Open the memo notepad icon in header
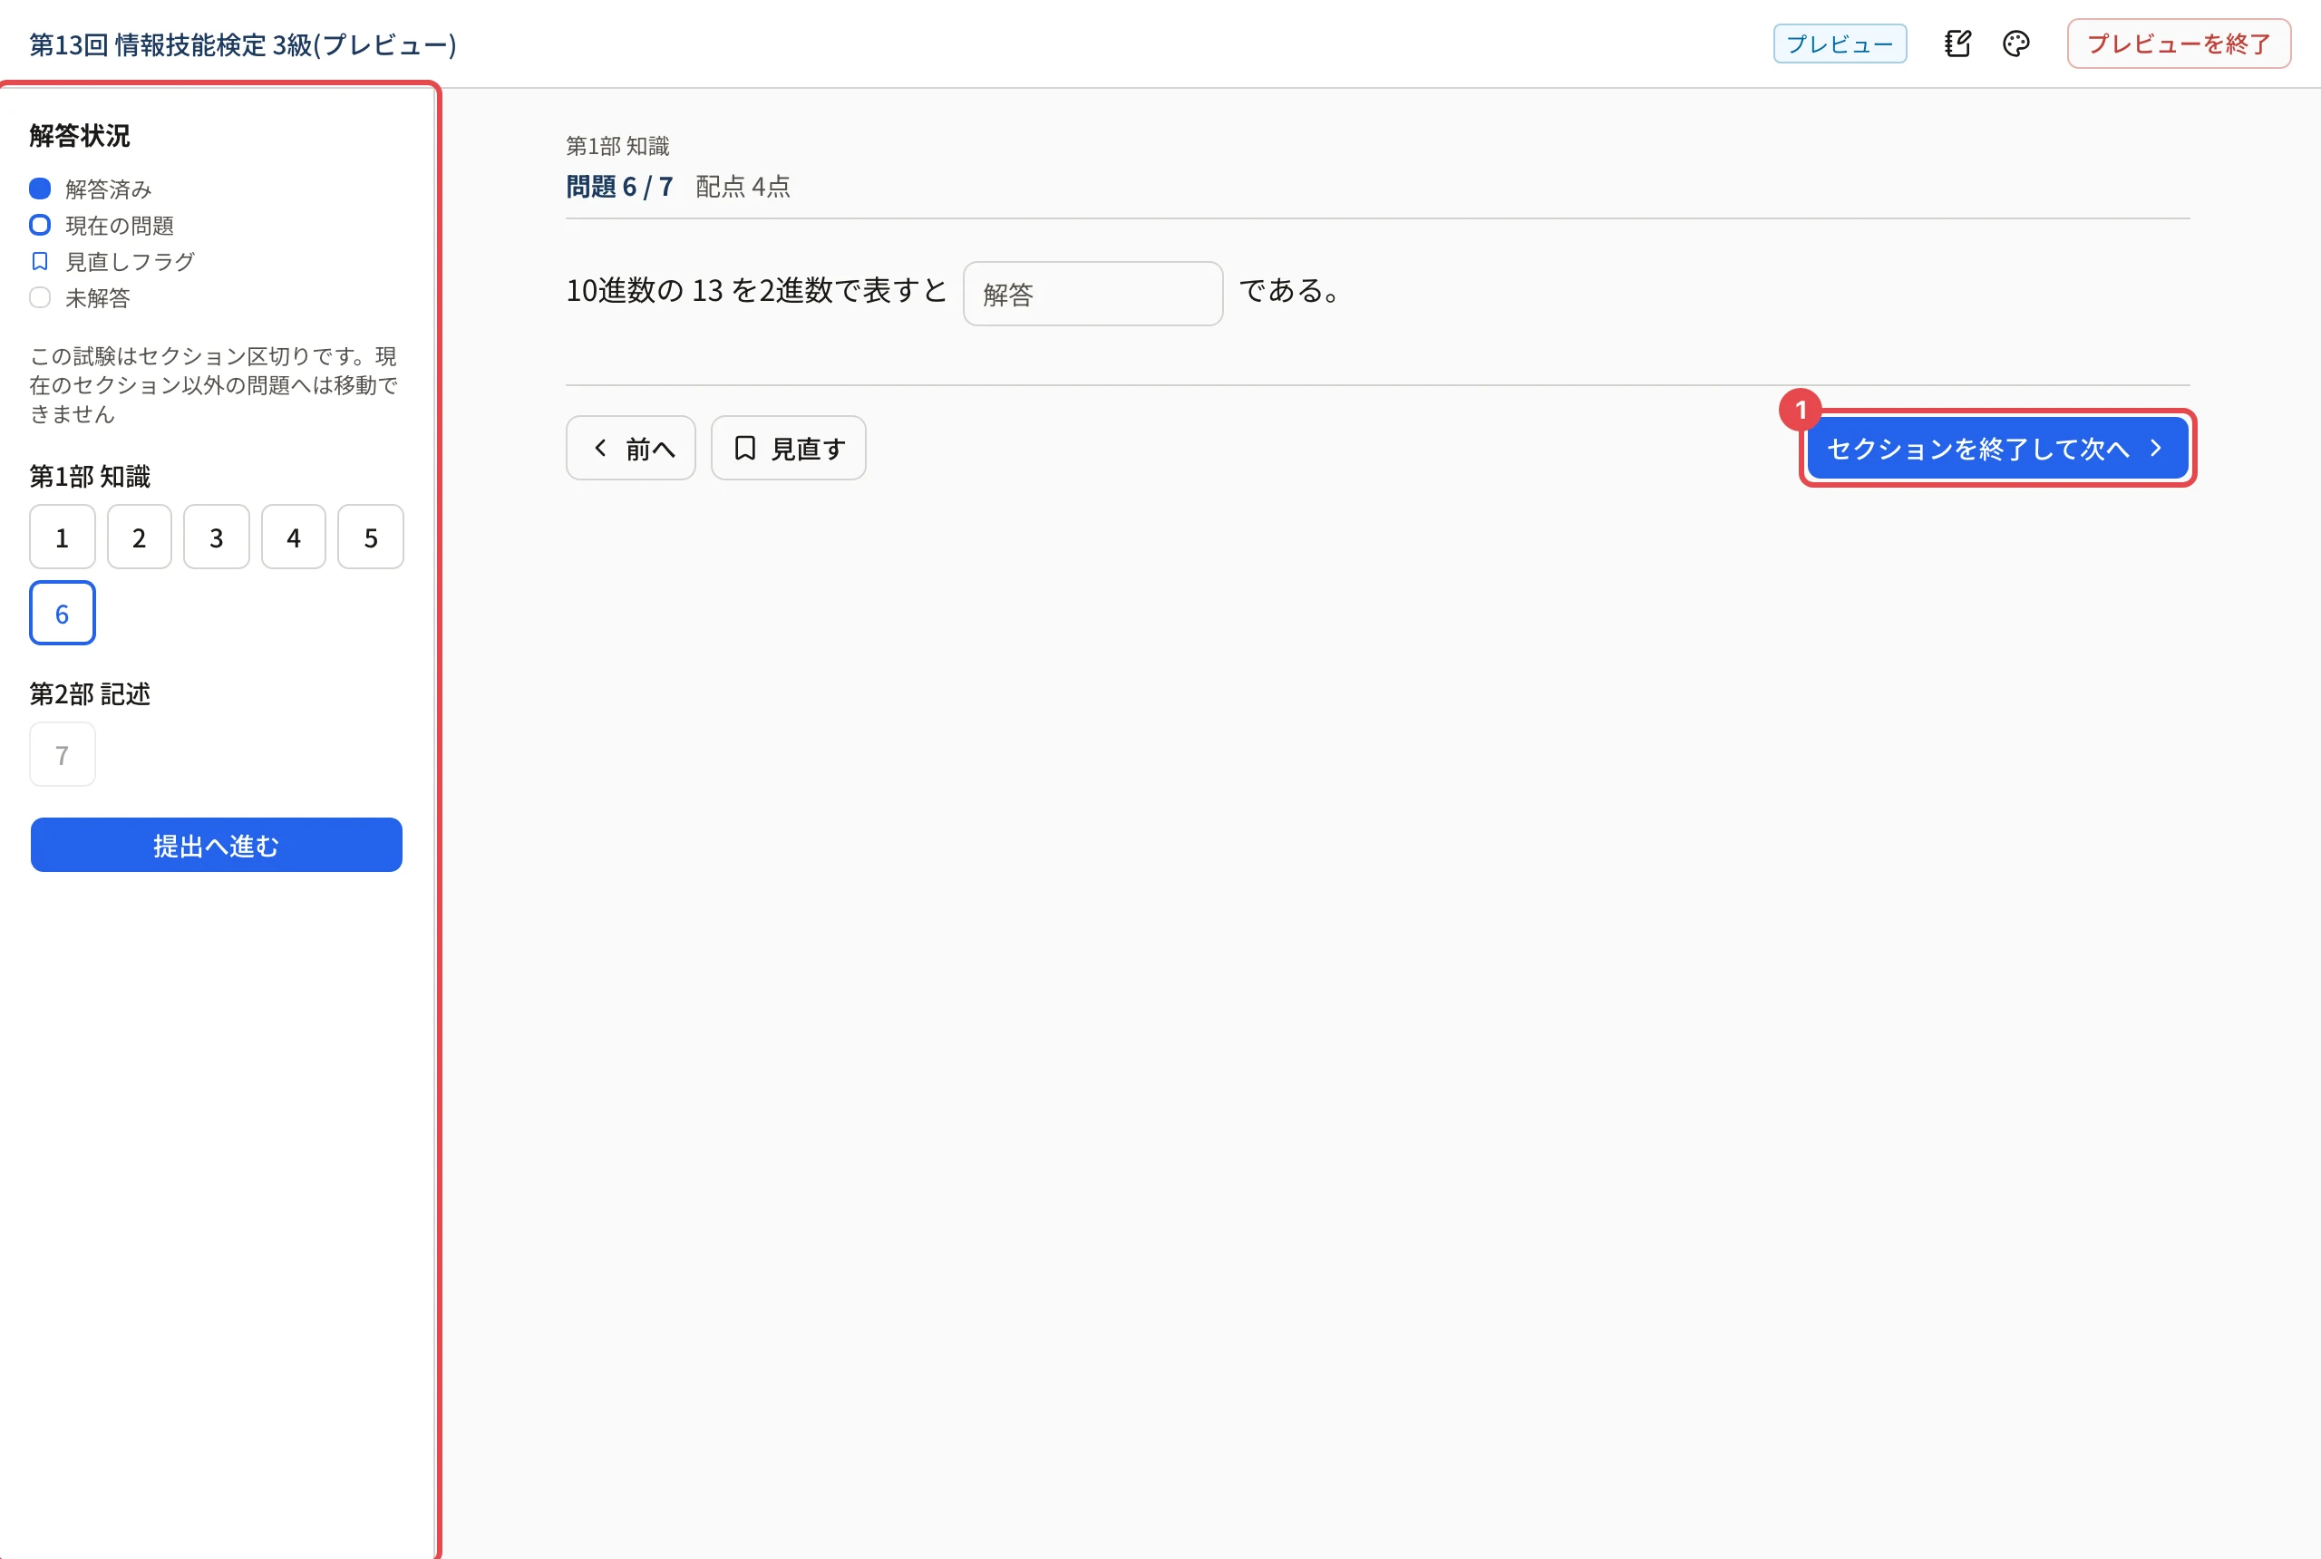2321x1559 pixels. tap(1957, 44)
